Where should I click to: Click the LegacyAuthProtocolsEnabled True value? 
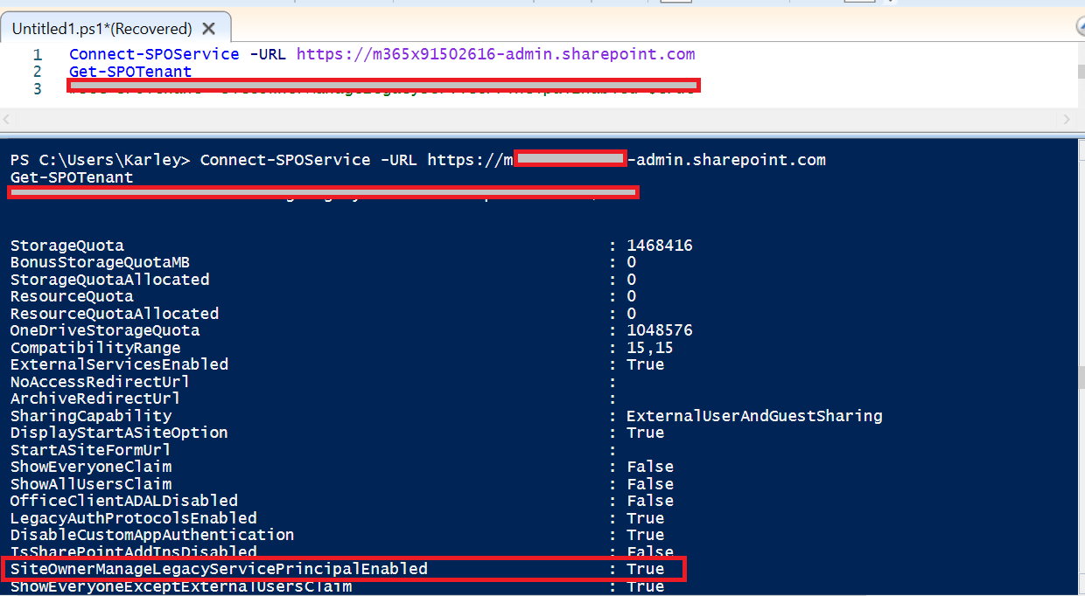645,517
